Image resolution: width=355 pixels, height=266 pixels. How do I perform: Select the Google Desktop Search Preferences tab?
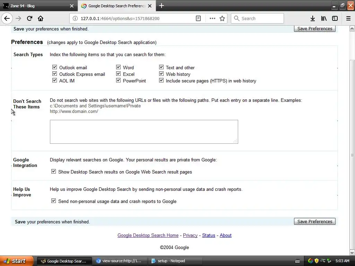click(x=116, y=6)
